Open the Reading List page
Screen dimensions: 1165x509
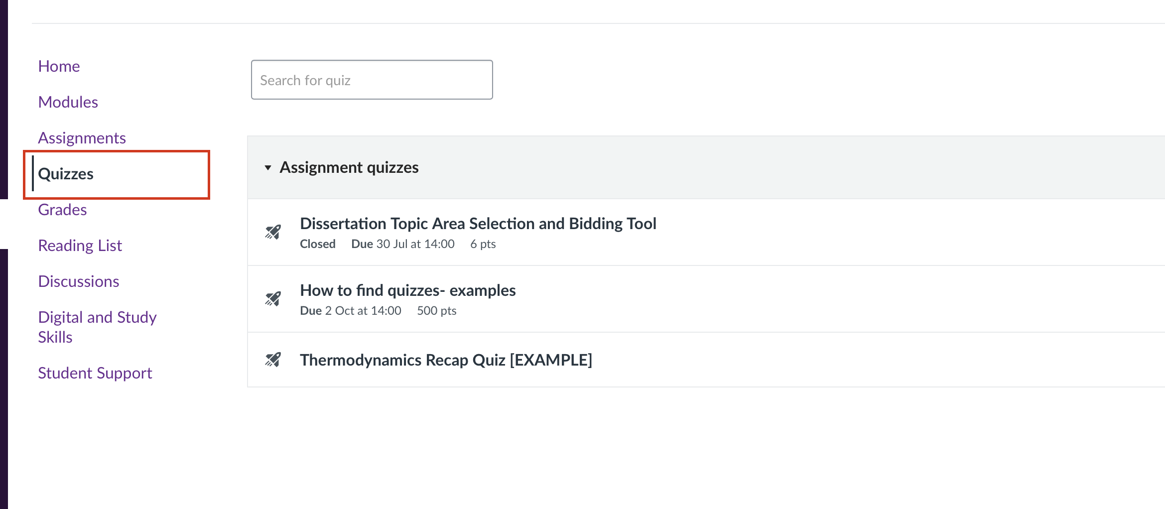tap(80, 246)
